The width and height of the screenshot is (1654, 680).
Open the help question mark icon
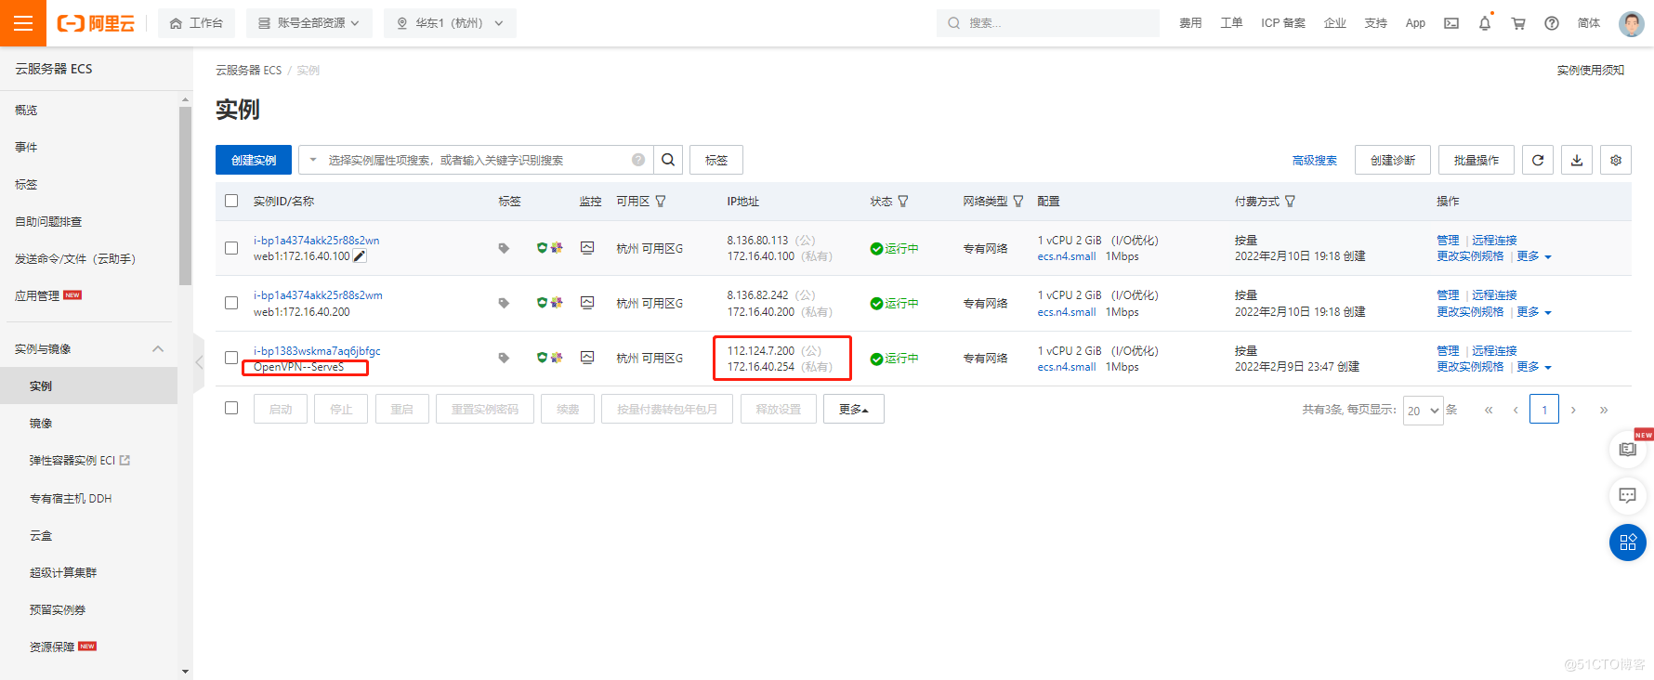click(x=1552, y=23)
